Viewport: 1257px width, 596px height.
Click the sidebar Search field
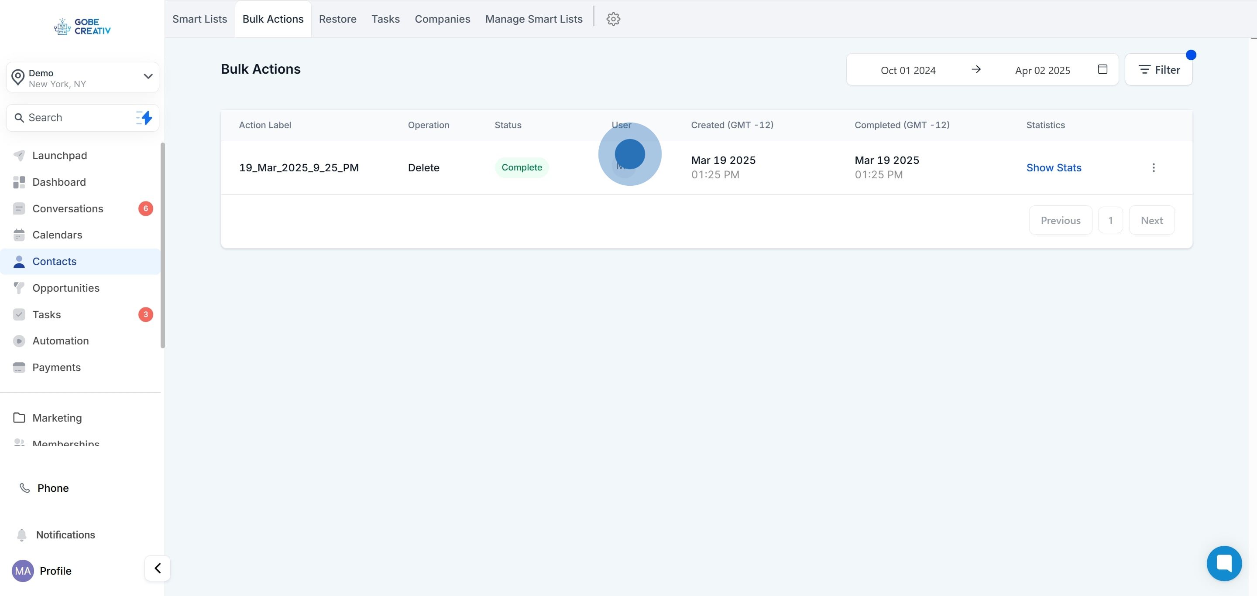73,117
